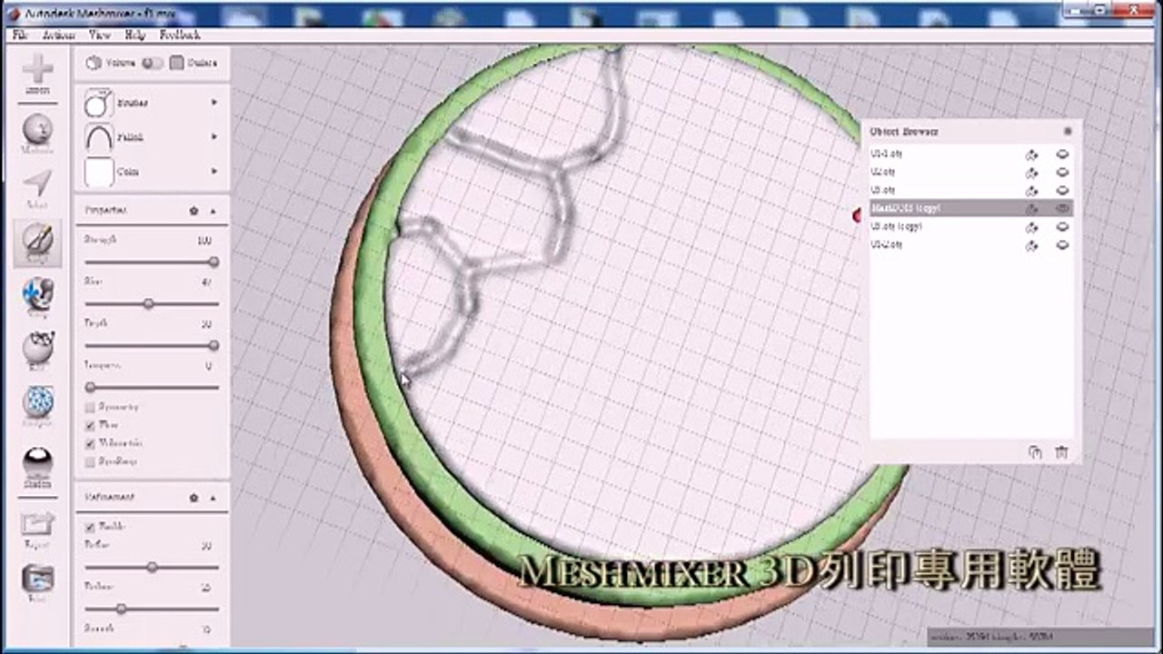Screen dimensions: 1163x654
Task: Expand the Brushes flyout arrow
Action: coord(214,103)
